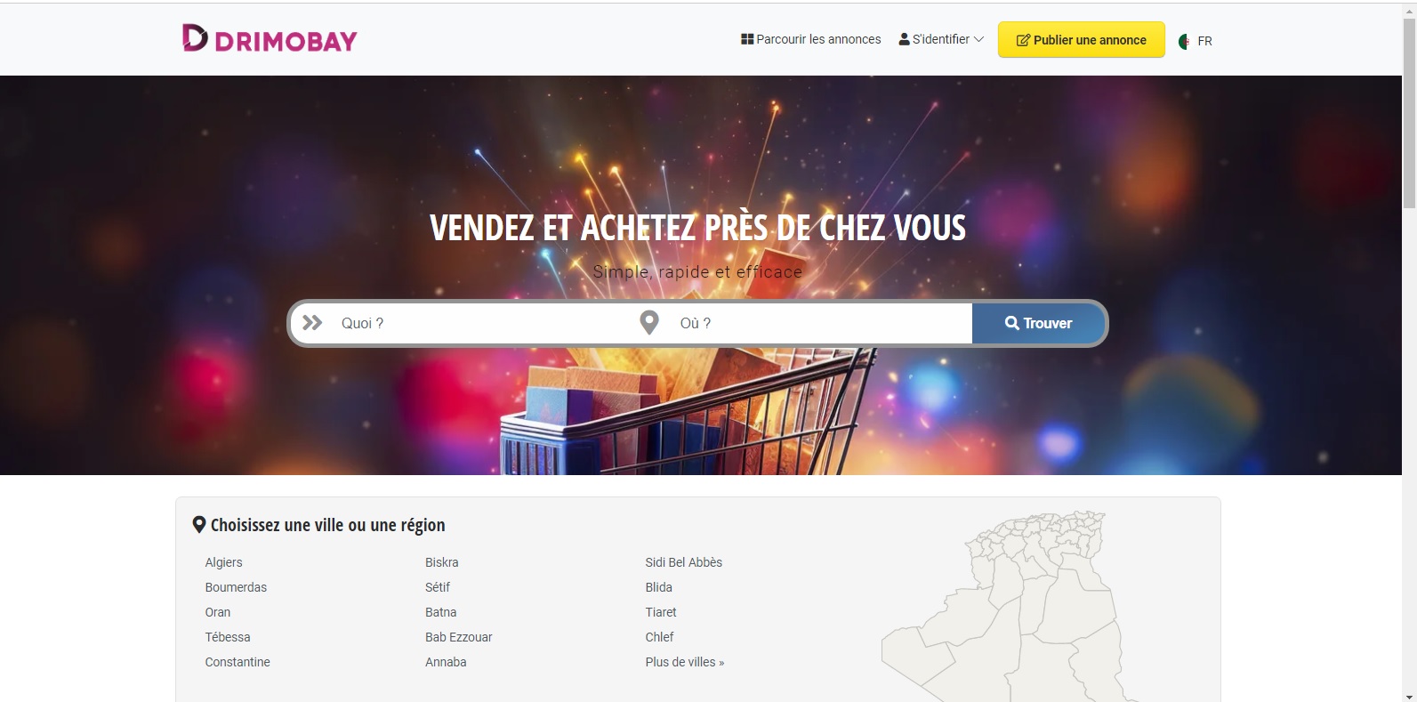Click the edit icon on Publier une annonce
Screen dimensions: 1417x702
coord(1023,40)
